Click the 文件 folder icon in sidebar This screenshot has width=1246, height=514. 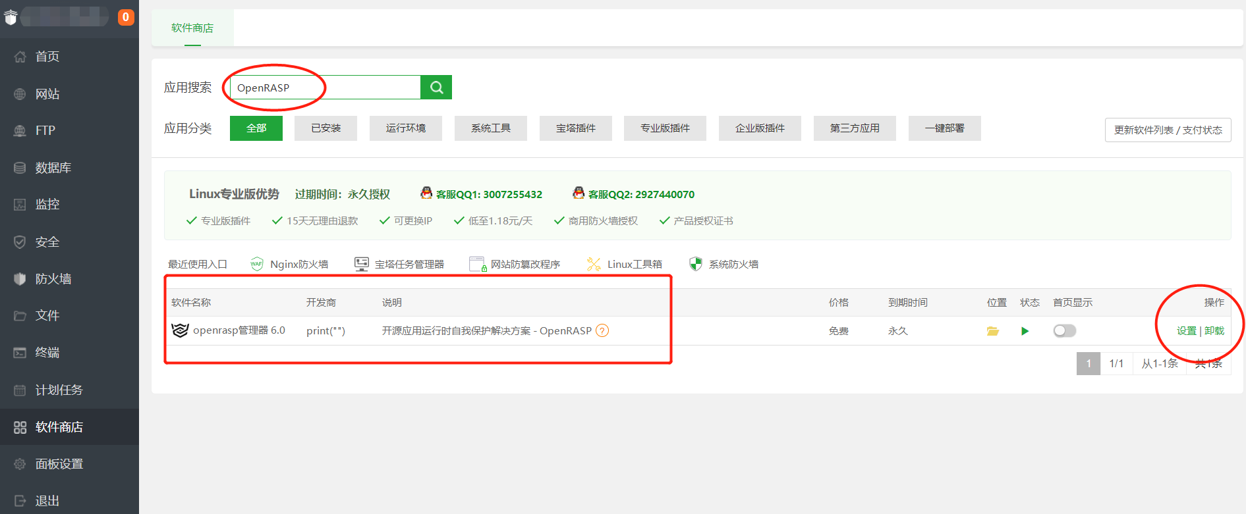click(20, 315)
